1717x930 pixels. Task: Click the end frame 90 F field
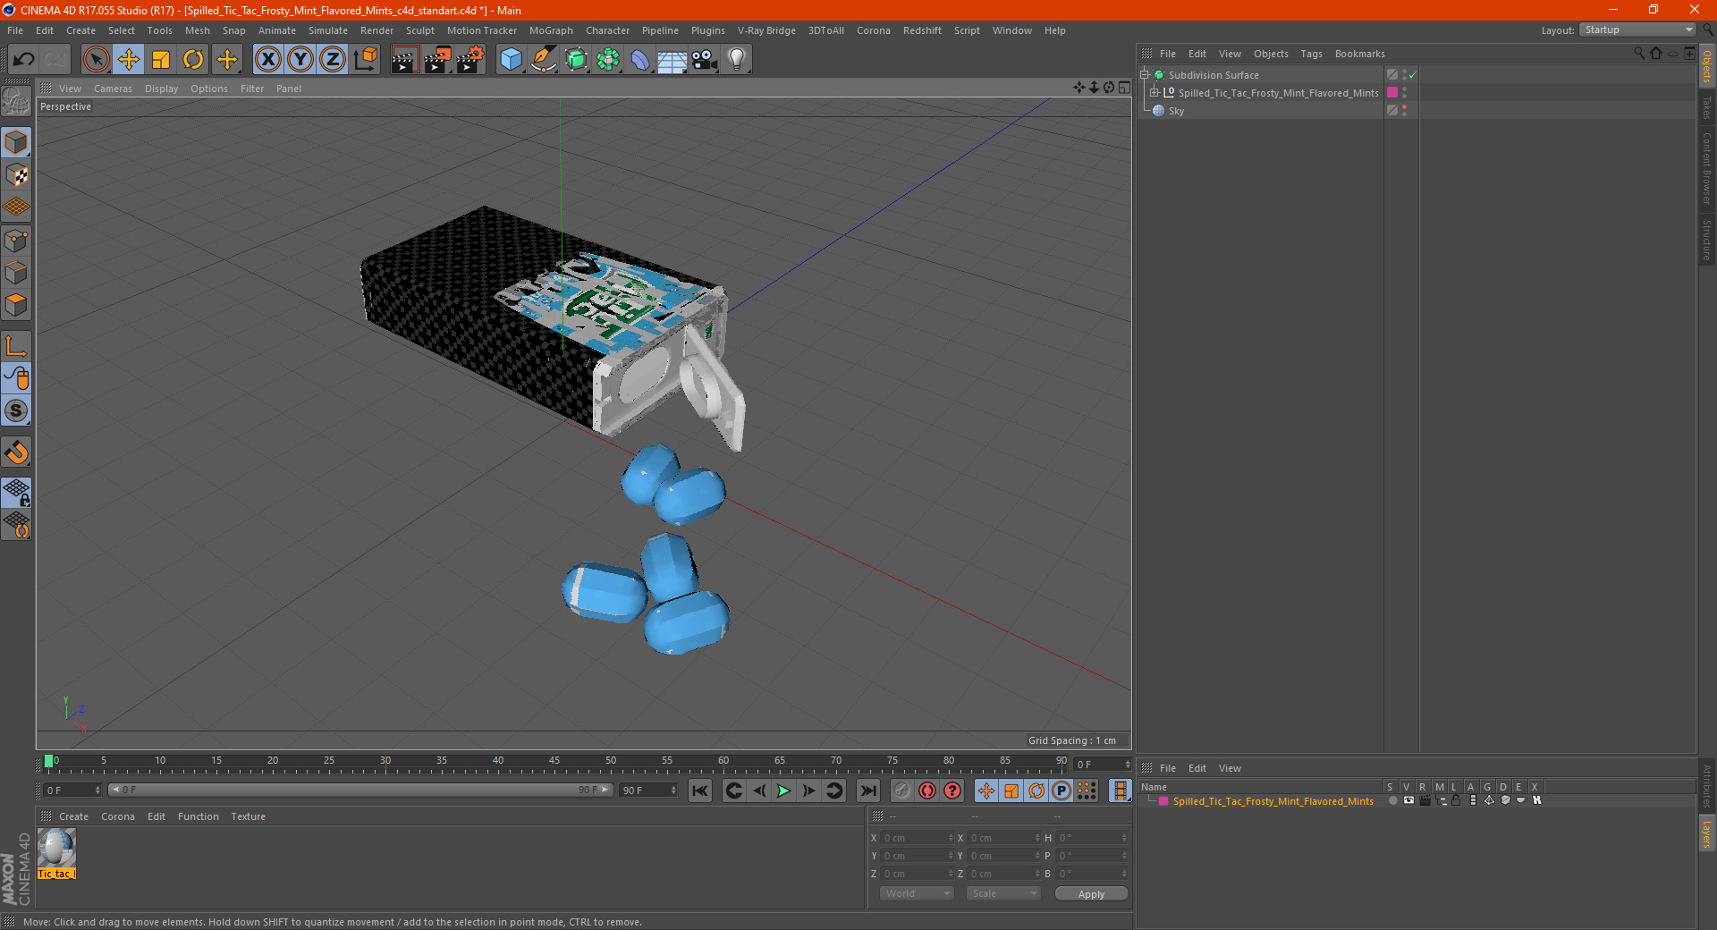click(647, 790)
